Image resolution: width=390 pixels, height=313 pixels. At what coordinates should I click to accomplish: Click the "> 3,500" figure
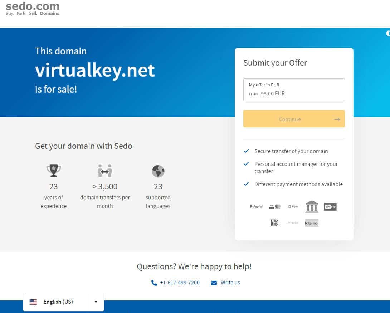pos(105,186)
